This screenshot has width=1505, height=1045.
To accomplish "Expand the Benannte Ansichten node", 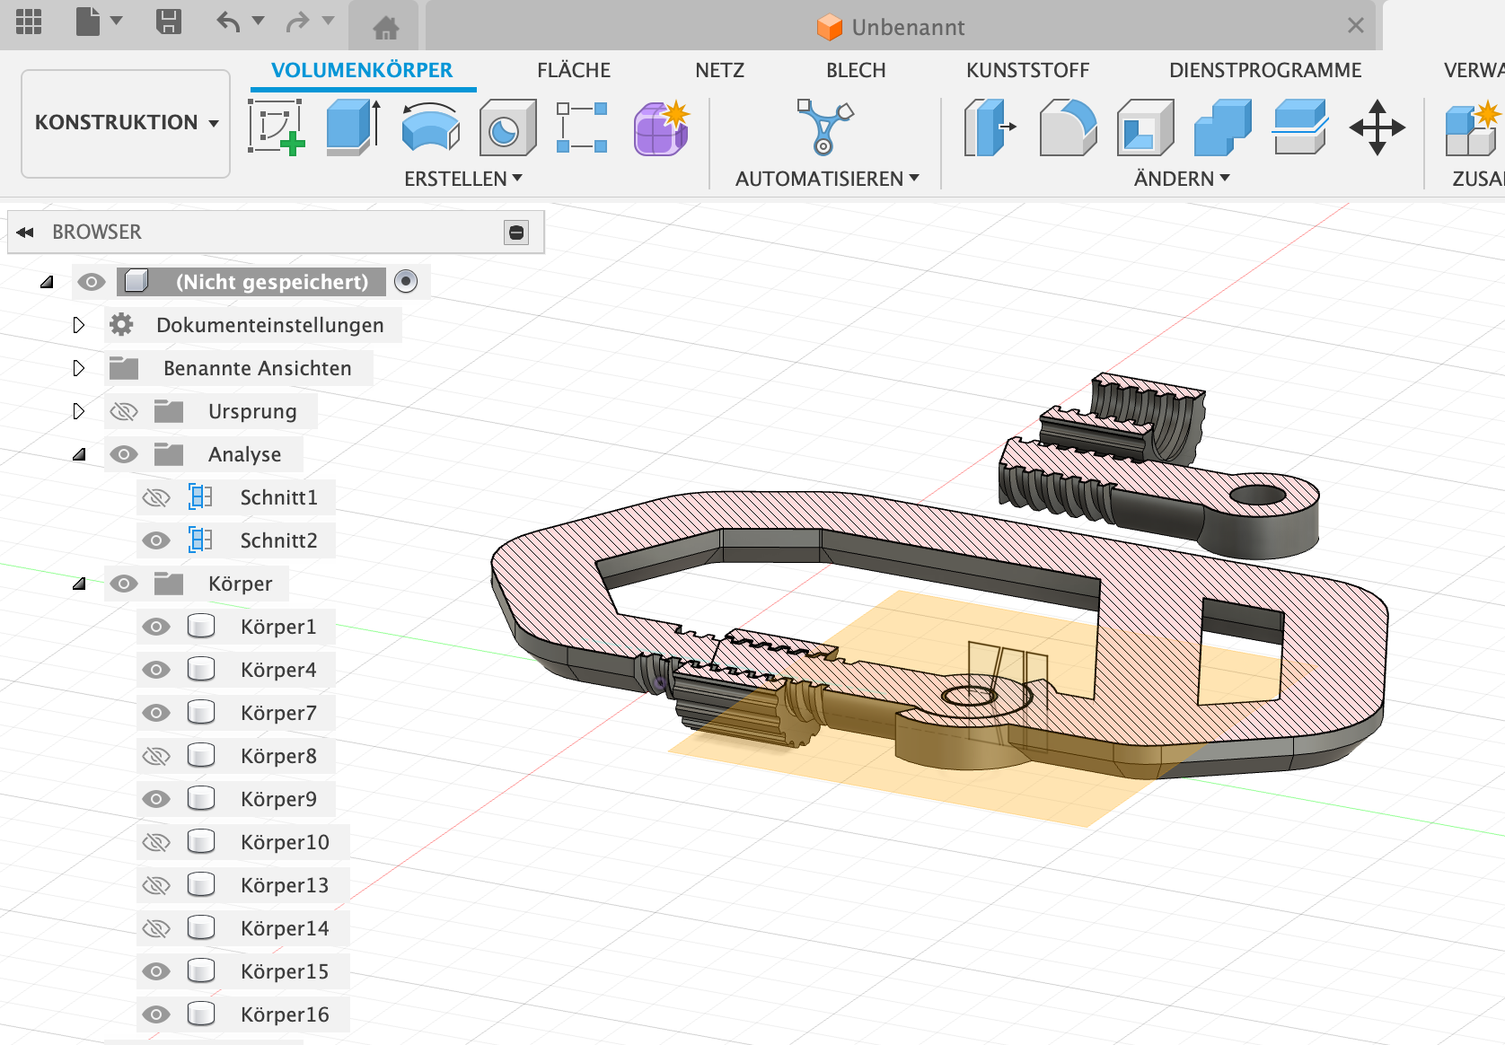I will click(78, 368).
